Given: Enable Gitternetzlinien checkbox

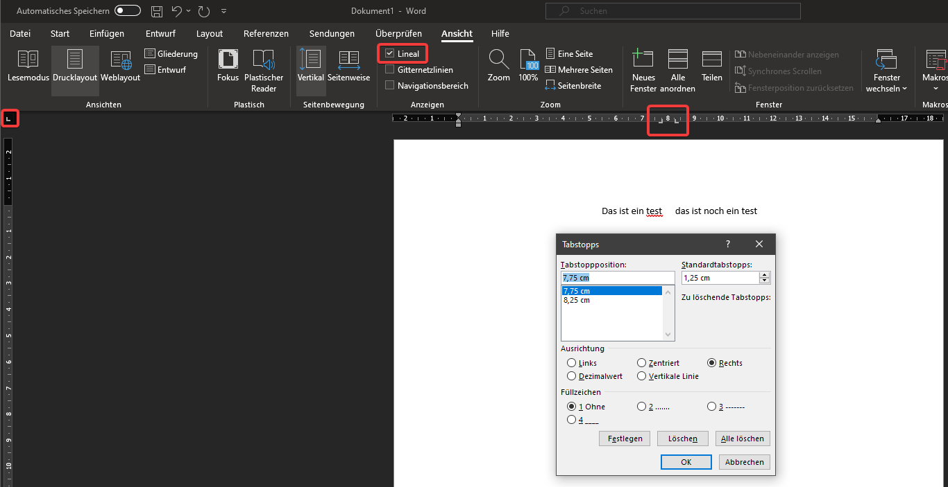Looking at the screenshot, I should click(390, 69).
